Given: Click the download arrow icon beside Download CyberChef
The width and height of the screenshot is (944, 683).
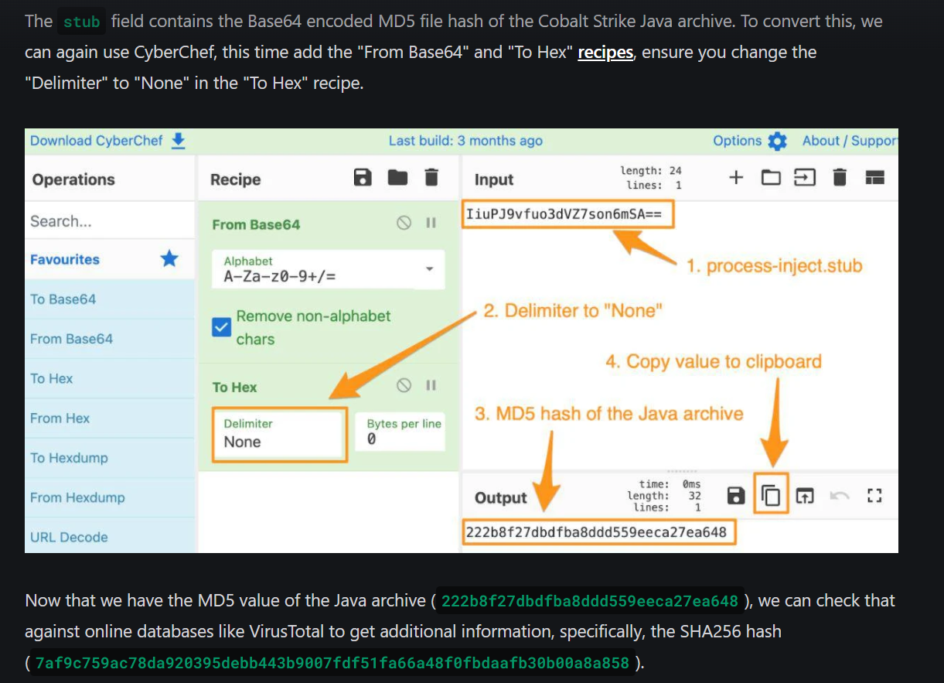Looking at the screenshot, I should [179, 141].
